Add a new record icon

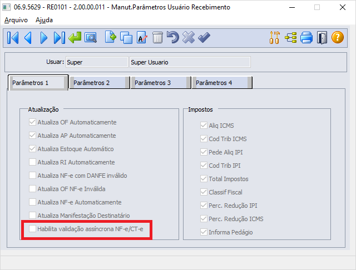click(x=111, y=37)
